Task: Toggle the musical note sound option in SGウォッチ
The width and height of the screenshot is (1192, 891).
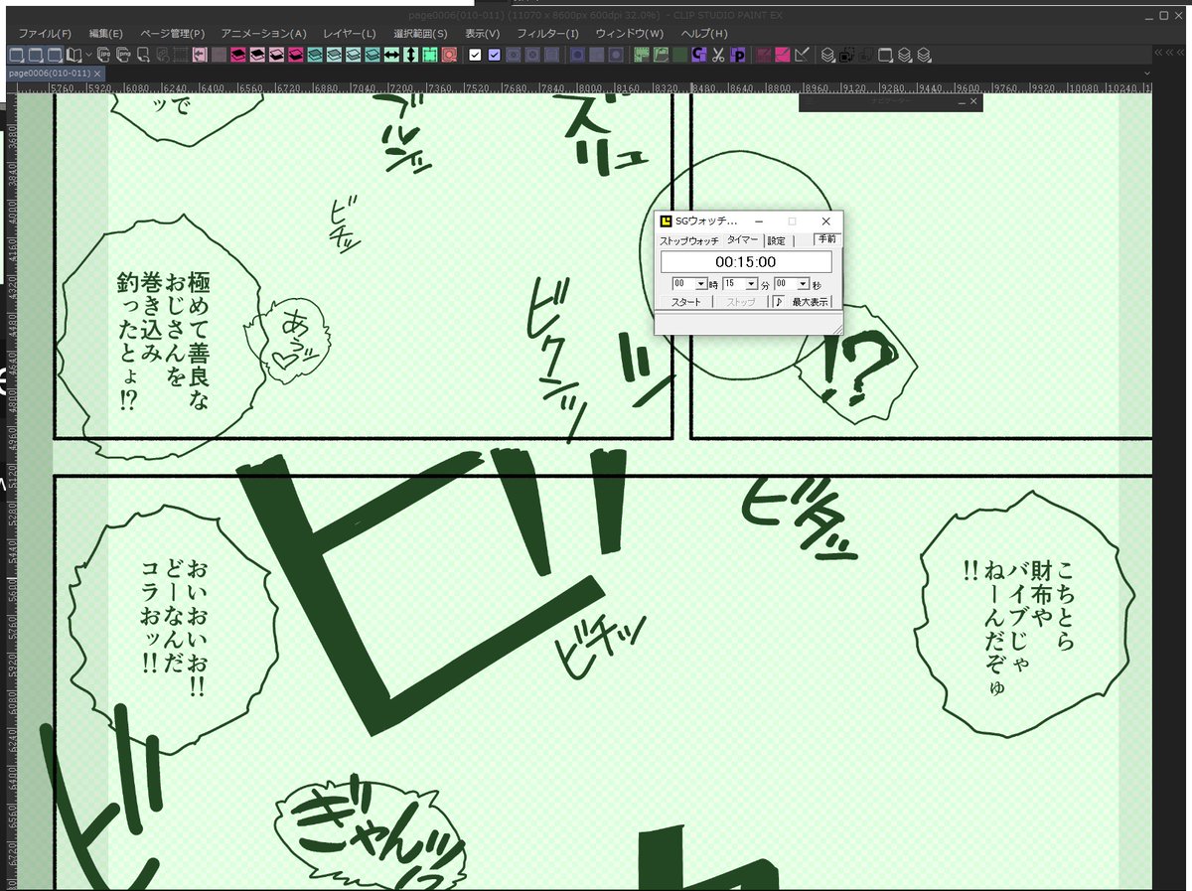Action: point(778,301)
